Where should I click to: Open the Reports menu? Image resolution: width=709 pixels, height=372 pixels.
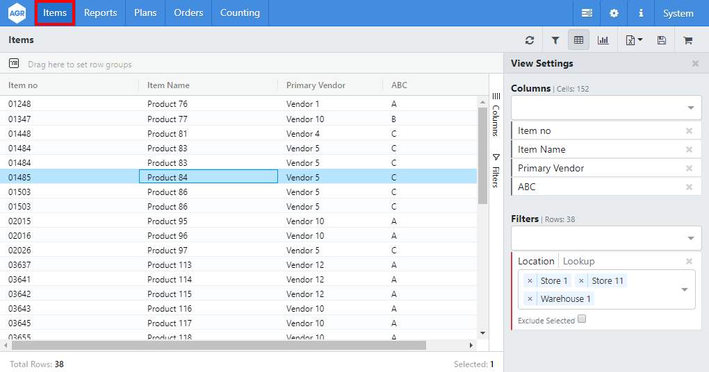pos(100,13)
